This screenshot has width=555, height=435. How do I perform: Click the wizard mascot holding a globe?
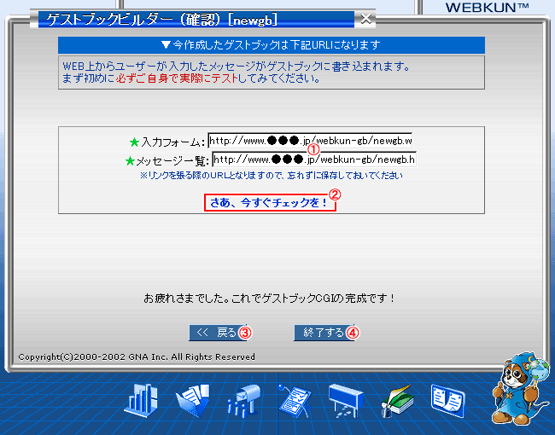point(518,387)
